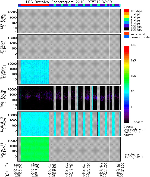Click the LT value 20.07

click(120, 173)
